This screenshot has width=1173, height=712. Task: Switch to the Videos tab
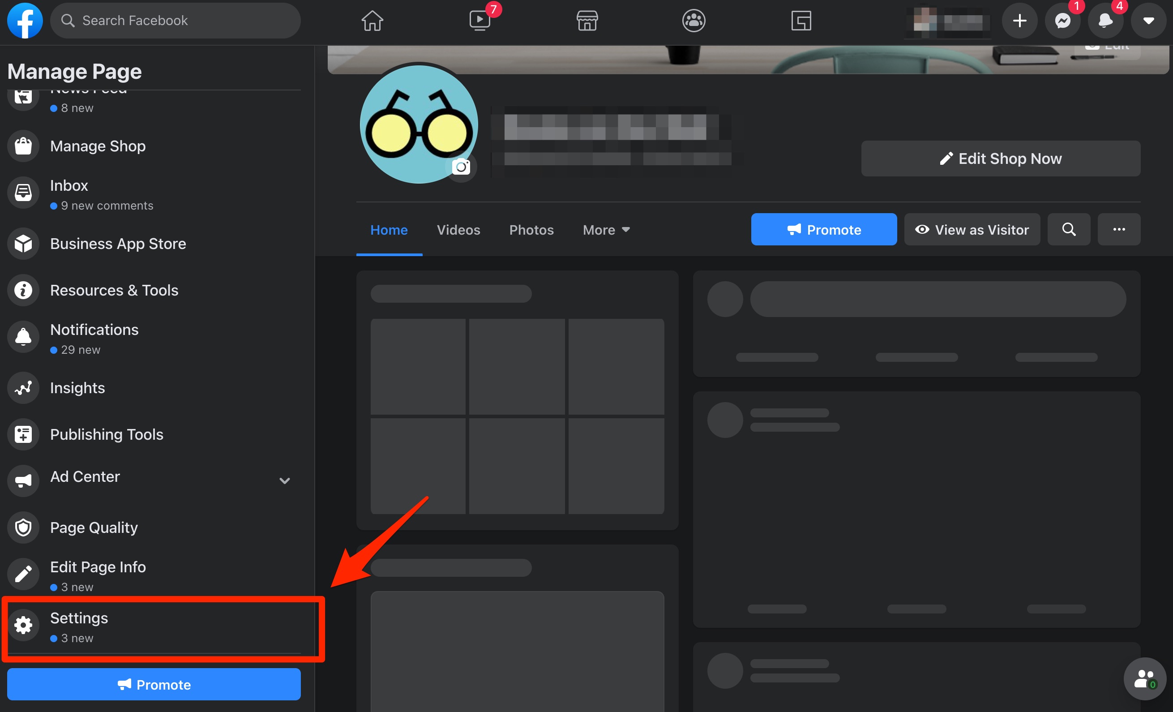tap(458, 230)
